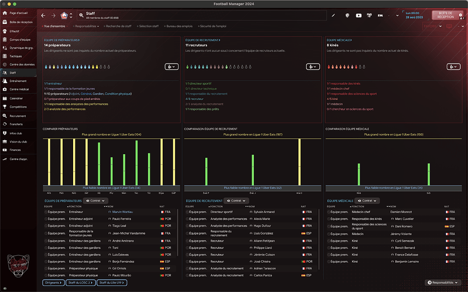
Task: Open club switcher up-down arrows
Action: point(71,16)
